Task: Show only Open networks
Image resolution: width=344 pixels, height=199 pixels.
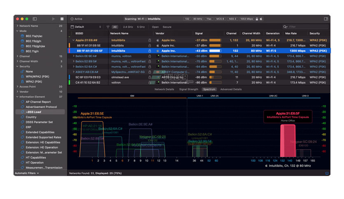Action: pyautogui.click(x=155, y=27)
